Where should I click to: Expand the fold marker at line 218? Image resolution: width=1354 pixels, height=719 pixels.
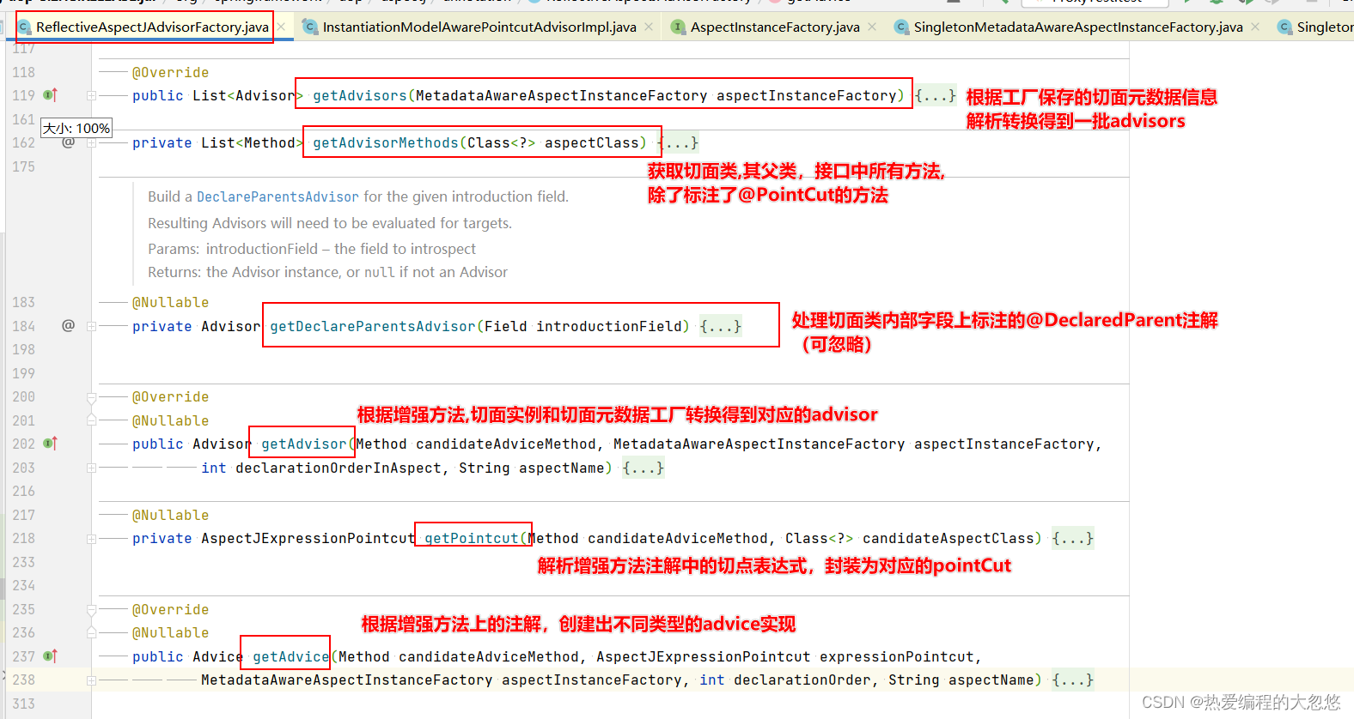tap(91, 539)
